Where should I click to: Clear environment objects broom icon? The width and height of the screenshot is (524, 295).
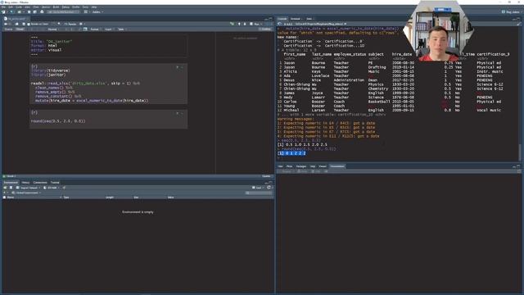point(64,188)
